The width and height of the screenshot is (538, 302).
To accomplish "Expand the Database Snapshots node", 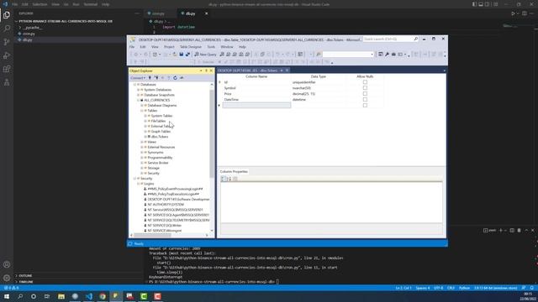I will (x=138, y=95).
